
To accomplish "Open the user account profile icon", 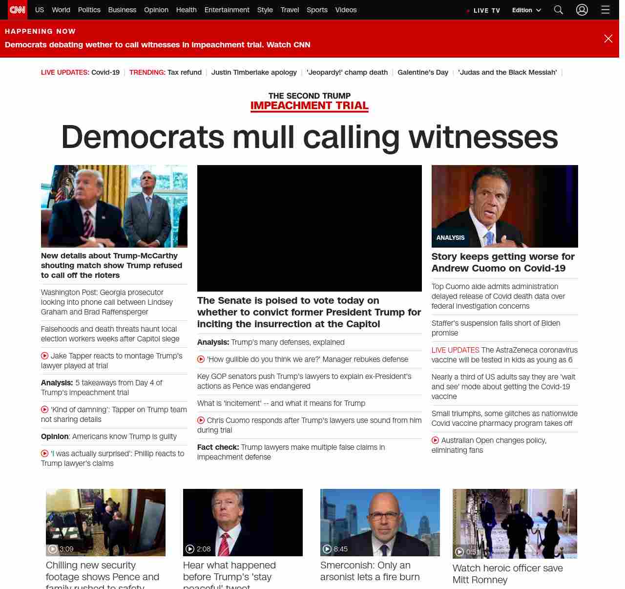I will [582, 10].
